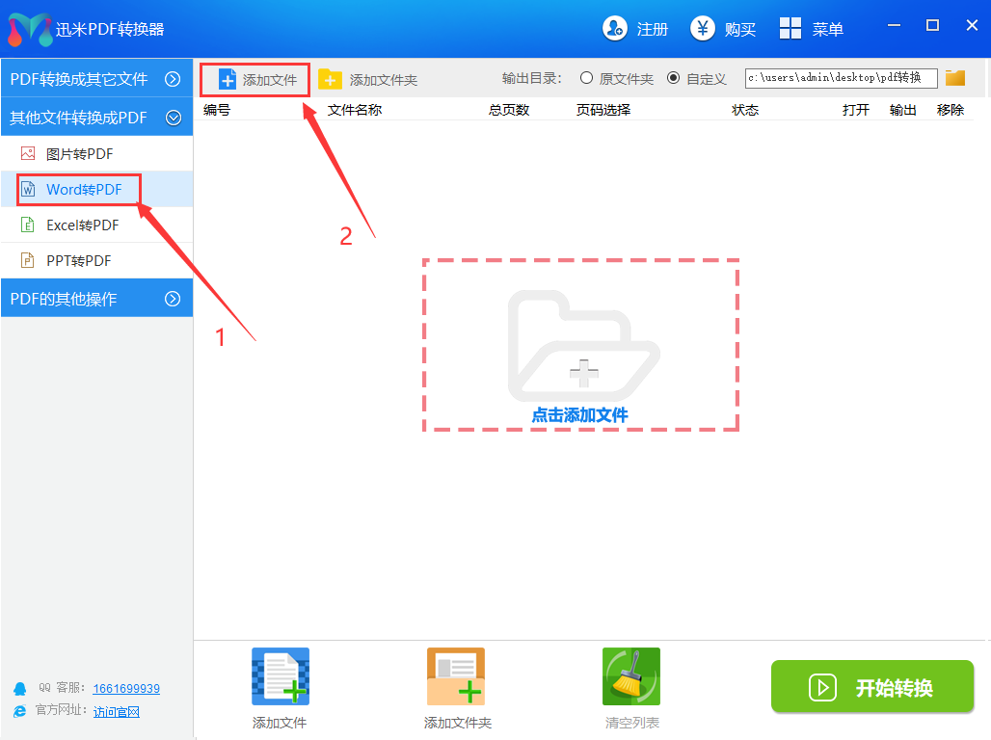
Task: Open the menu grid icon
Action: [x=790, y=29]
